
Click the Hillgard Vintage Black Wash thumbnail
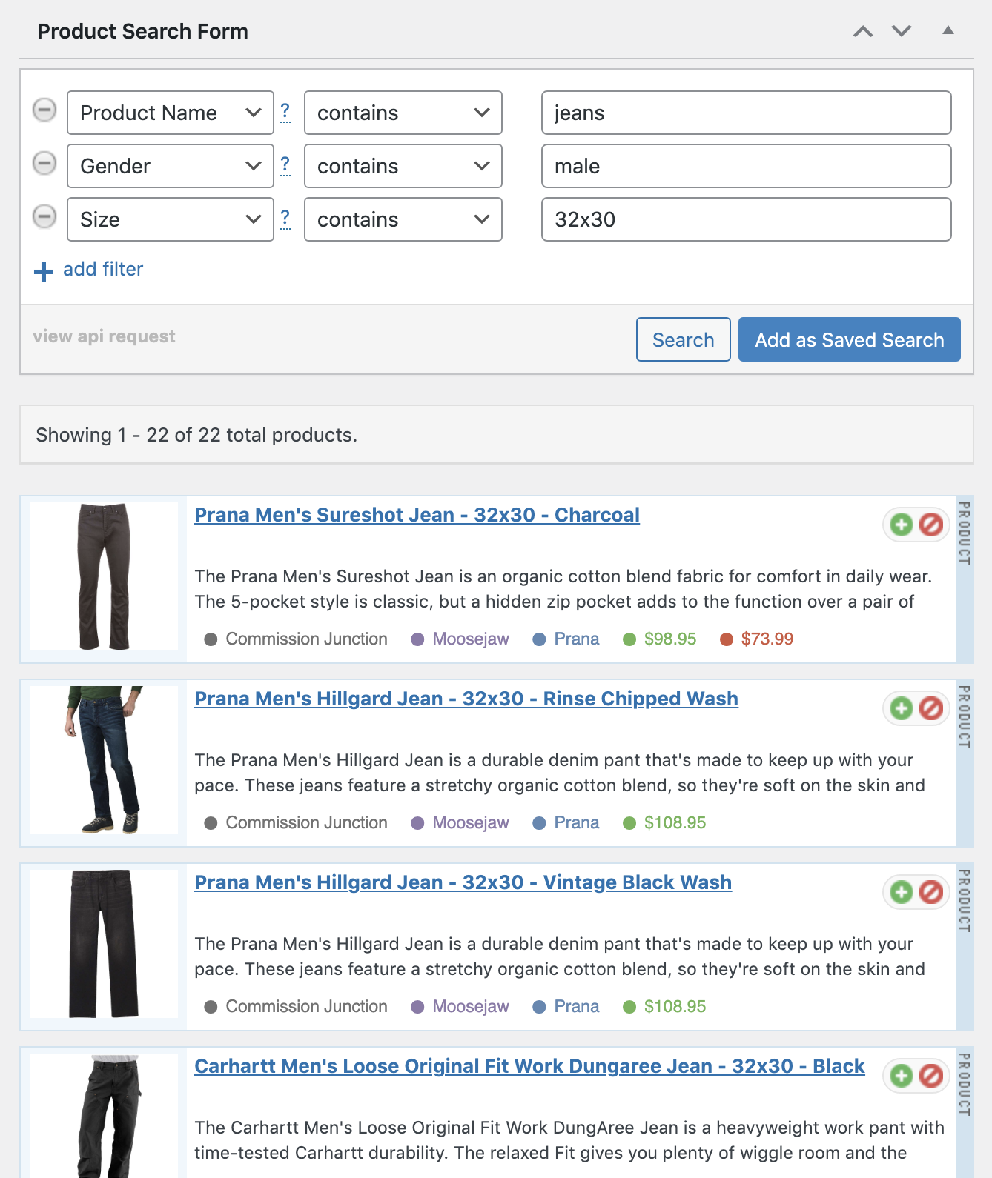(104, 944)
